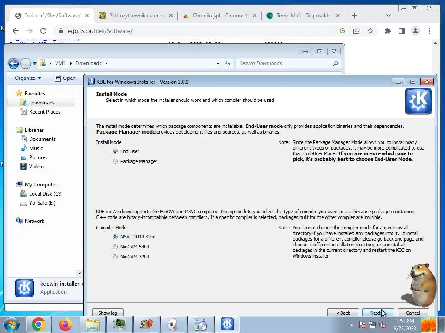Open Show log in KDE installer
The image size is (445, 333).
click(x=108, y=313)
